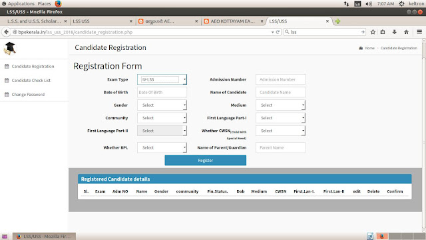
Task: Click the Confirm column header
Action: [x=395, y=191]
